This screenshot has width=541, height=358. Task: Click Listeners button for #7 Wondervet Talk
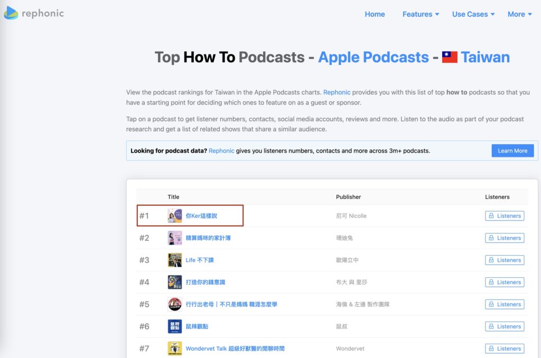coord(505,348)
